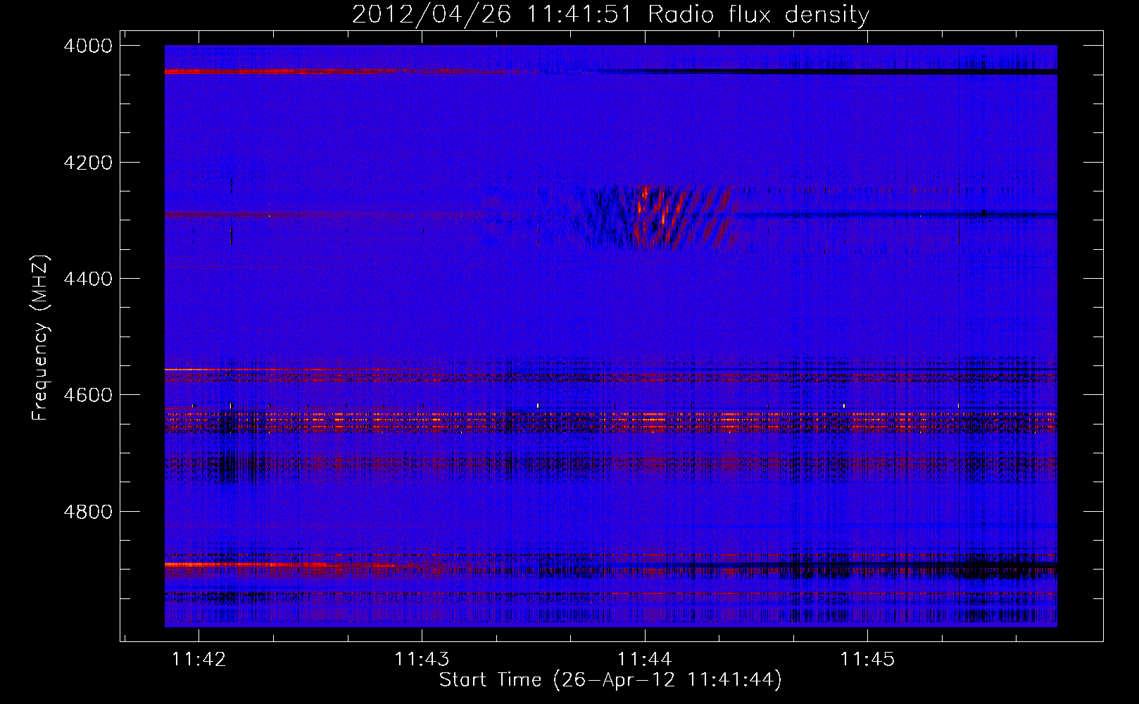Click the 11:42 time axis label
Image resolution: width=1139 pixels, height=704 pixels.
tap(199, 659)
